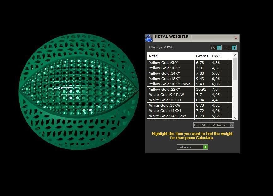This screenshot has height=196, width=273.
Task: Select the Yellow Gold:18KY row
Action: click(x=190, y=79)
